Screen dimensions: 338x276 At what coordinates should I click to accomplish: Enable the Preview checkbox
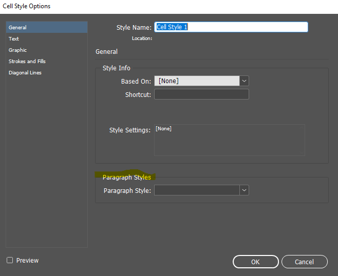click(10, 261)
